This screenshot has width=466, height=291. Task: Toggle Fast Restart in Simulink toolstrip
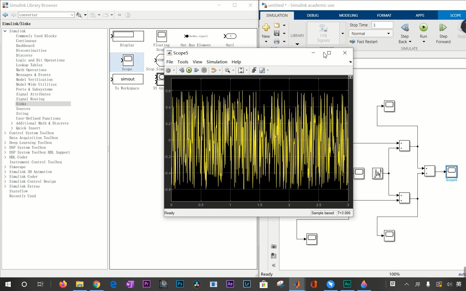364,42
